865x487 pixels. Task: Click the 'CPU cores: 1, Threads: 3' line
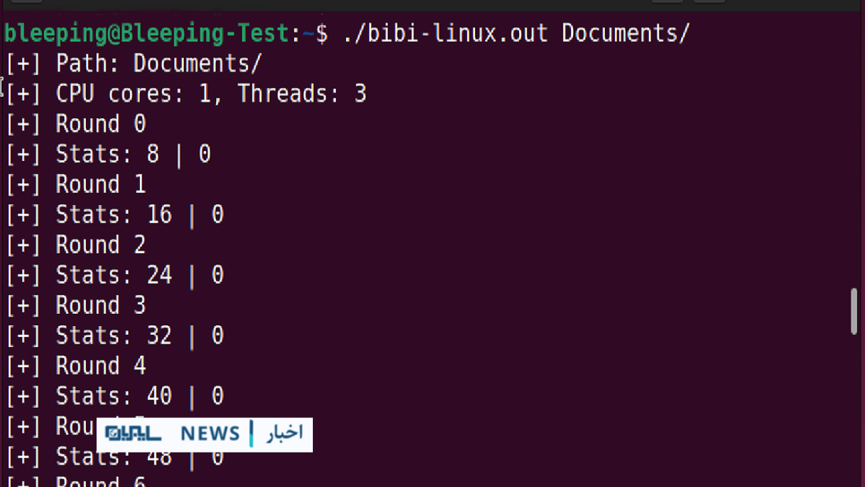click(186, 93)
